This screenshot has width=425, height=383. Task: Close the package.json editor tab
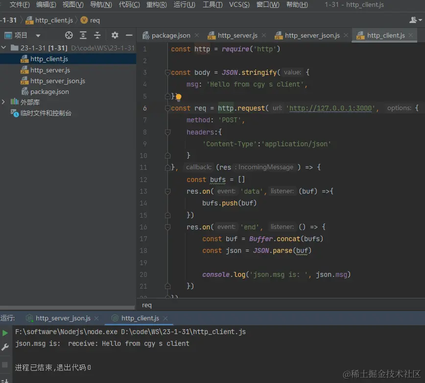(x=197, y=35)
